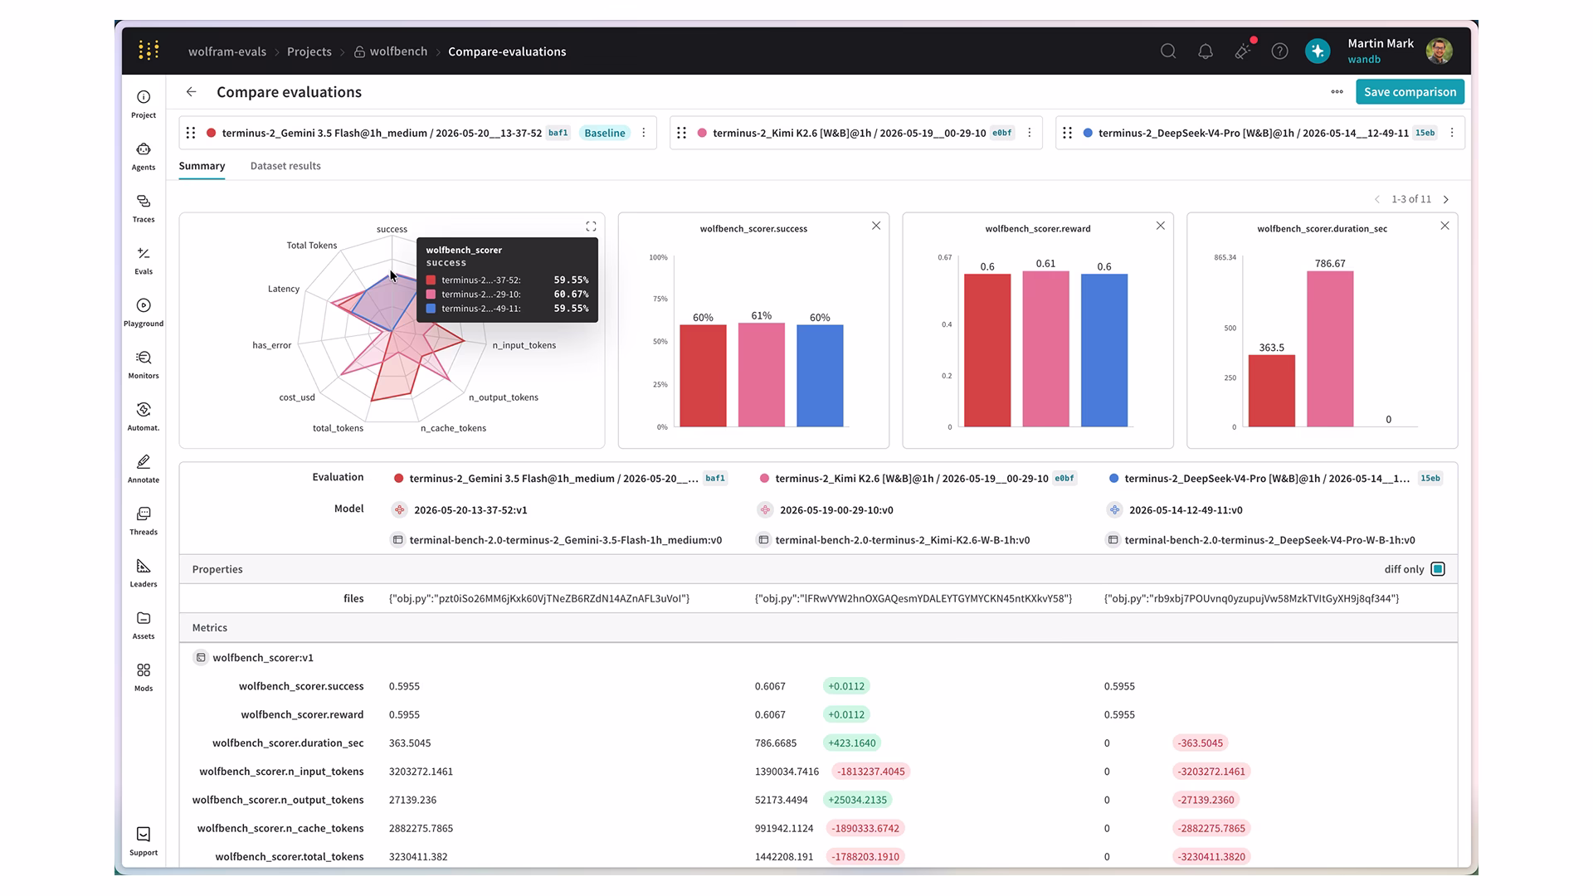The image size is (1593, 896).
Task: Open the Support sidebar item
Action: click(x=144, y=841)
